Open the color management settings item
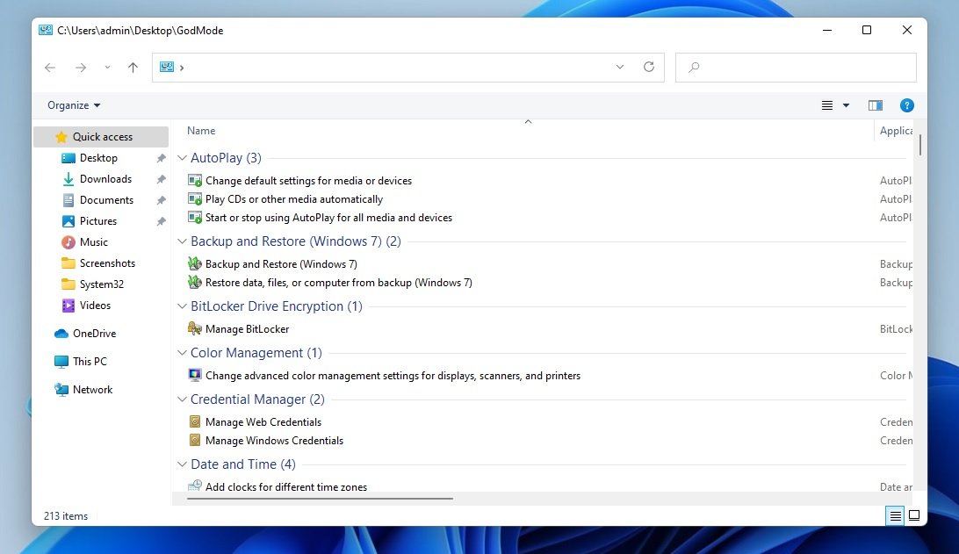Screen dimensions: 959x554 (x=392, y=376)
